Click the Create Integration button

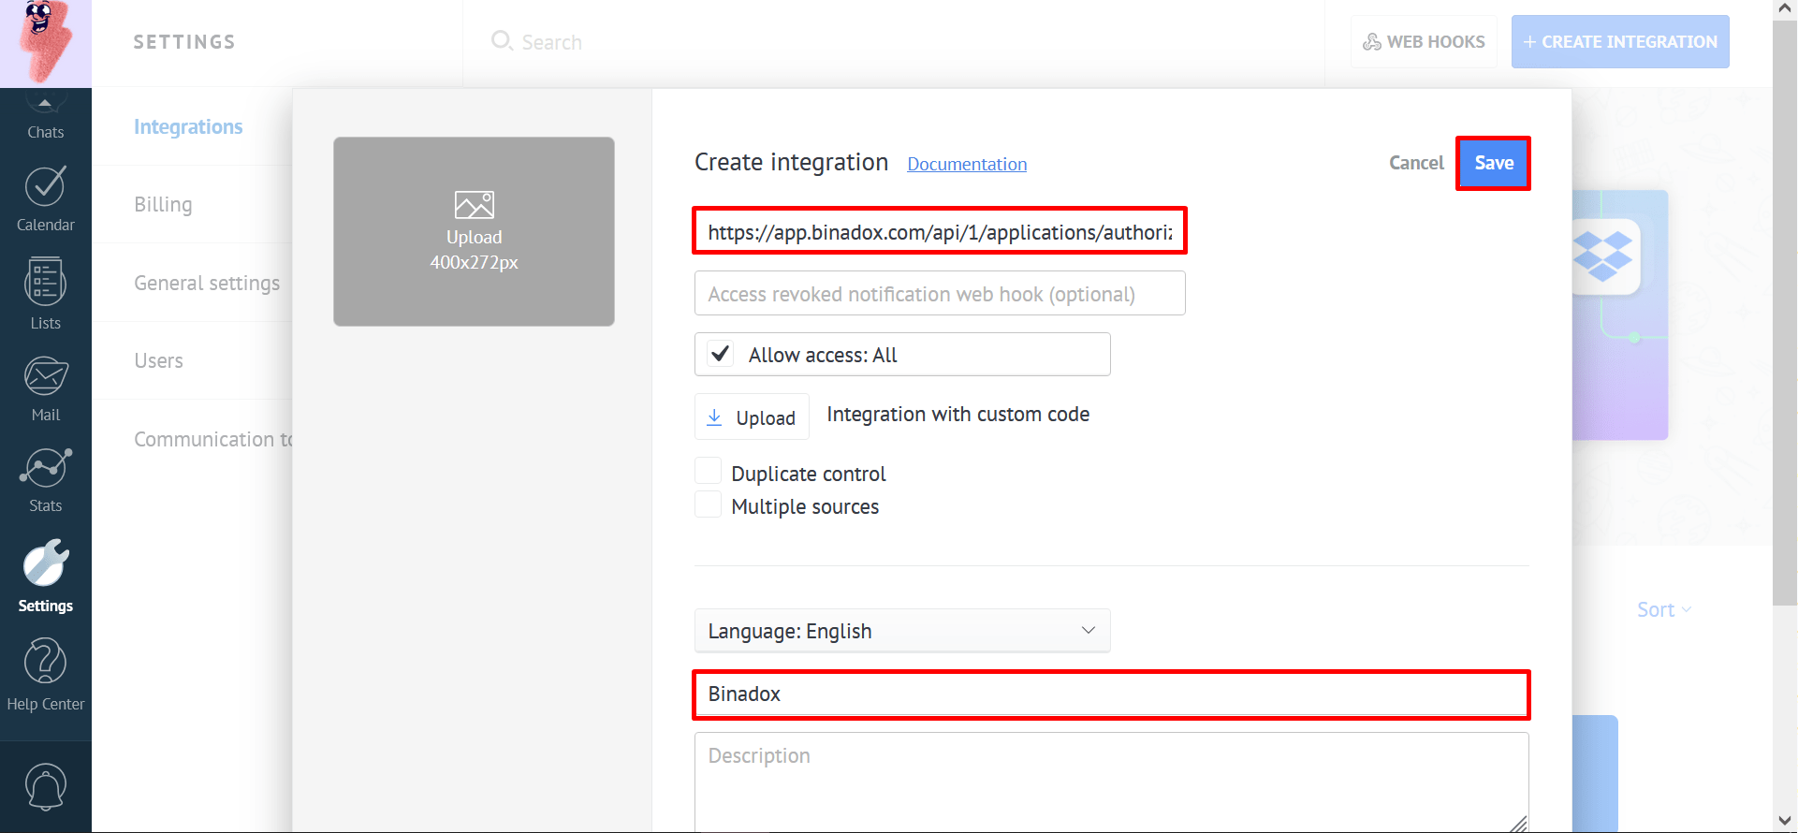[1620, 41]
